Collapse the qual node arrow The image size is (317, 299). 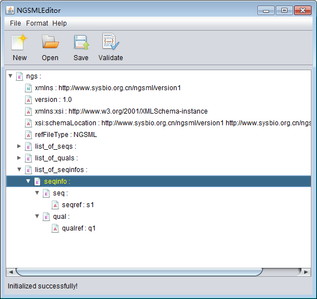point(37,217)
